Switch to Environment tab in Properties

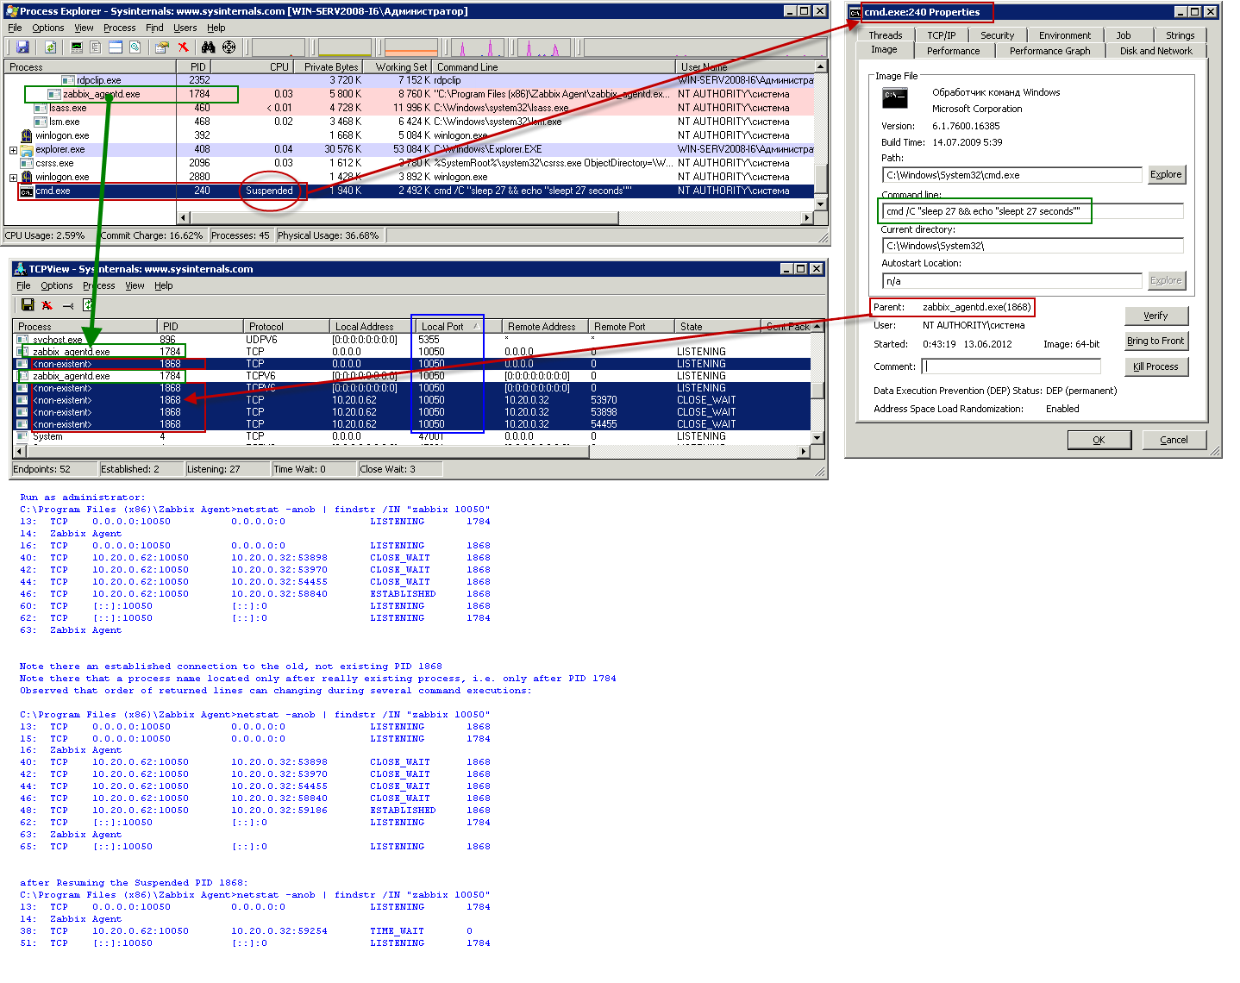point(1064,35)
